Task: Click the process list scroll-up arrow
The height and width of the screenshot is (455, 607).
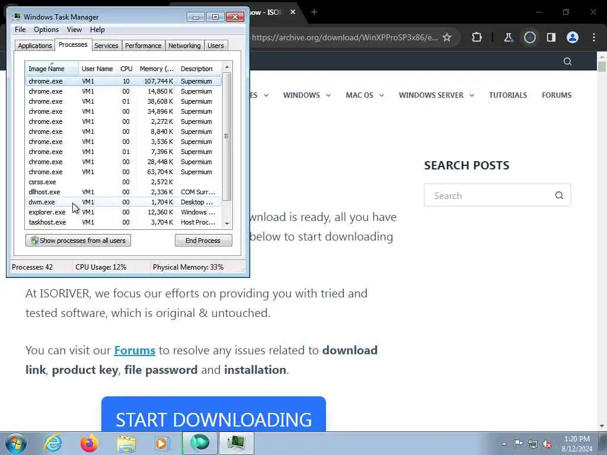Action: [x=227, y=68]
